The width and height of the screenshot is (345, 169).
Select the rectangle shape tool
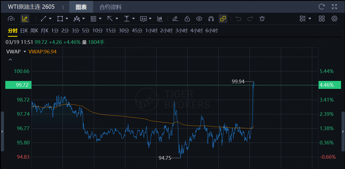click(60, 19)
